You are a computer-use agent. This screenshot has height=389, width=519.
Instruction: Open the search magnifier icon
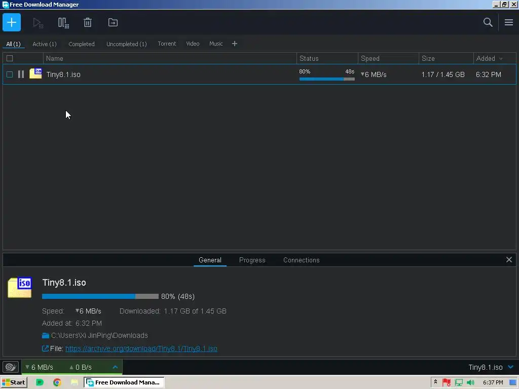[488, 22]
